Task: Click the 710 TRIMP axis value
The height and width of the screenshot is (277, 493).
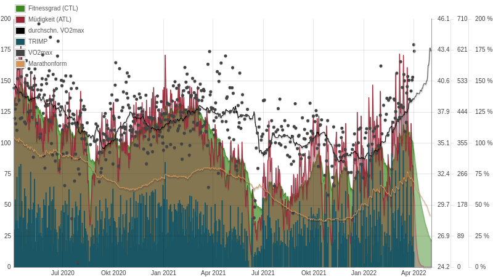Action: [462, 18]
